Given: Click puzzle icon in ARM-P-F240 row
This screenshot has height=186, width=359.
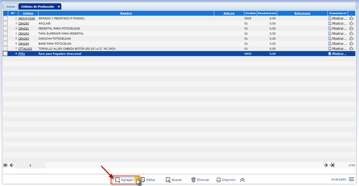Looking at the screenshot, I should 351,18.
